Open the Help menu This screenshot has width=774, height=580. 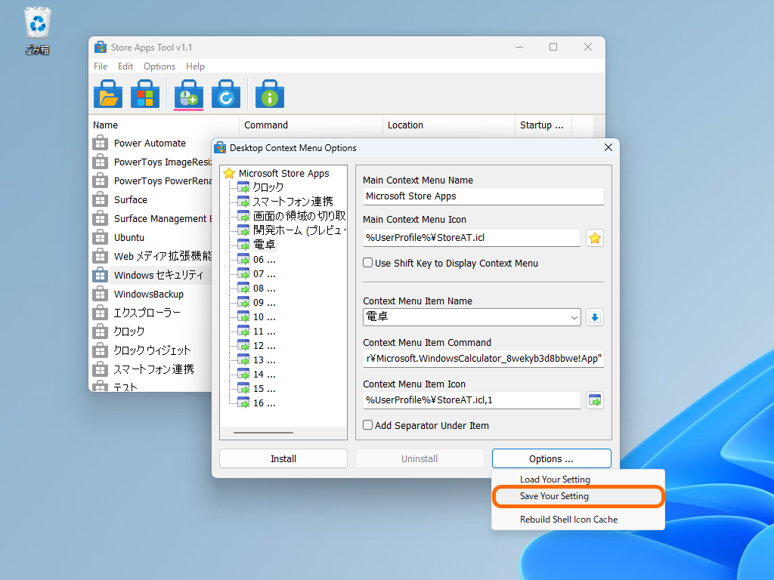tap(195, 66)
